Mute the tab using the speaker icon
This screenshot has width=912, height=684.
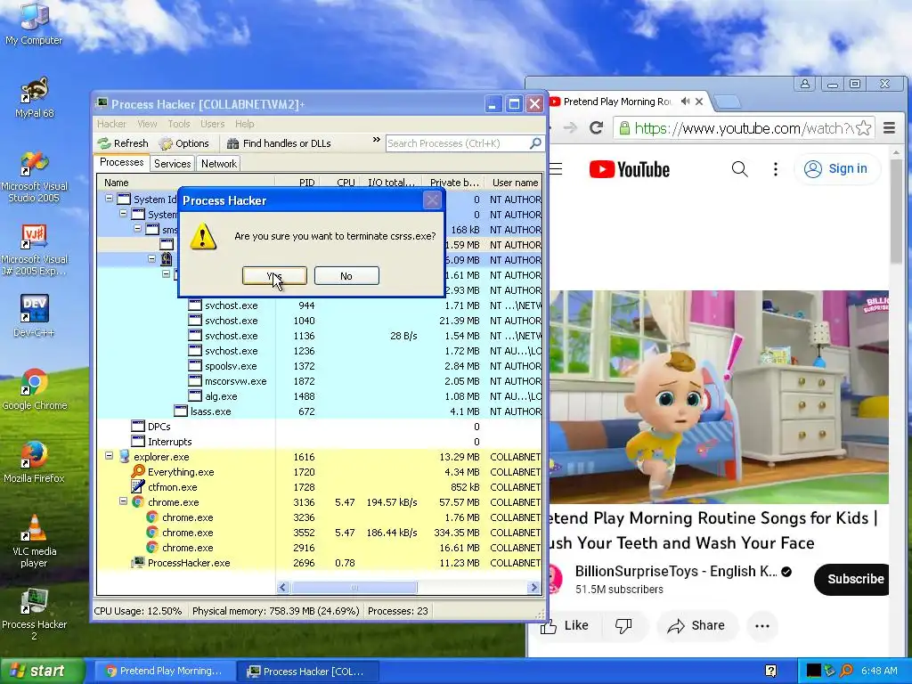[x=685, y=102]
